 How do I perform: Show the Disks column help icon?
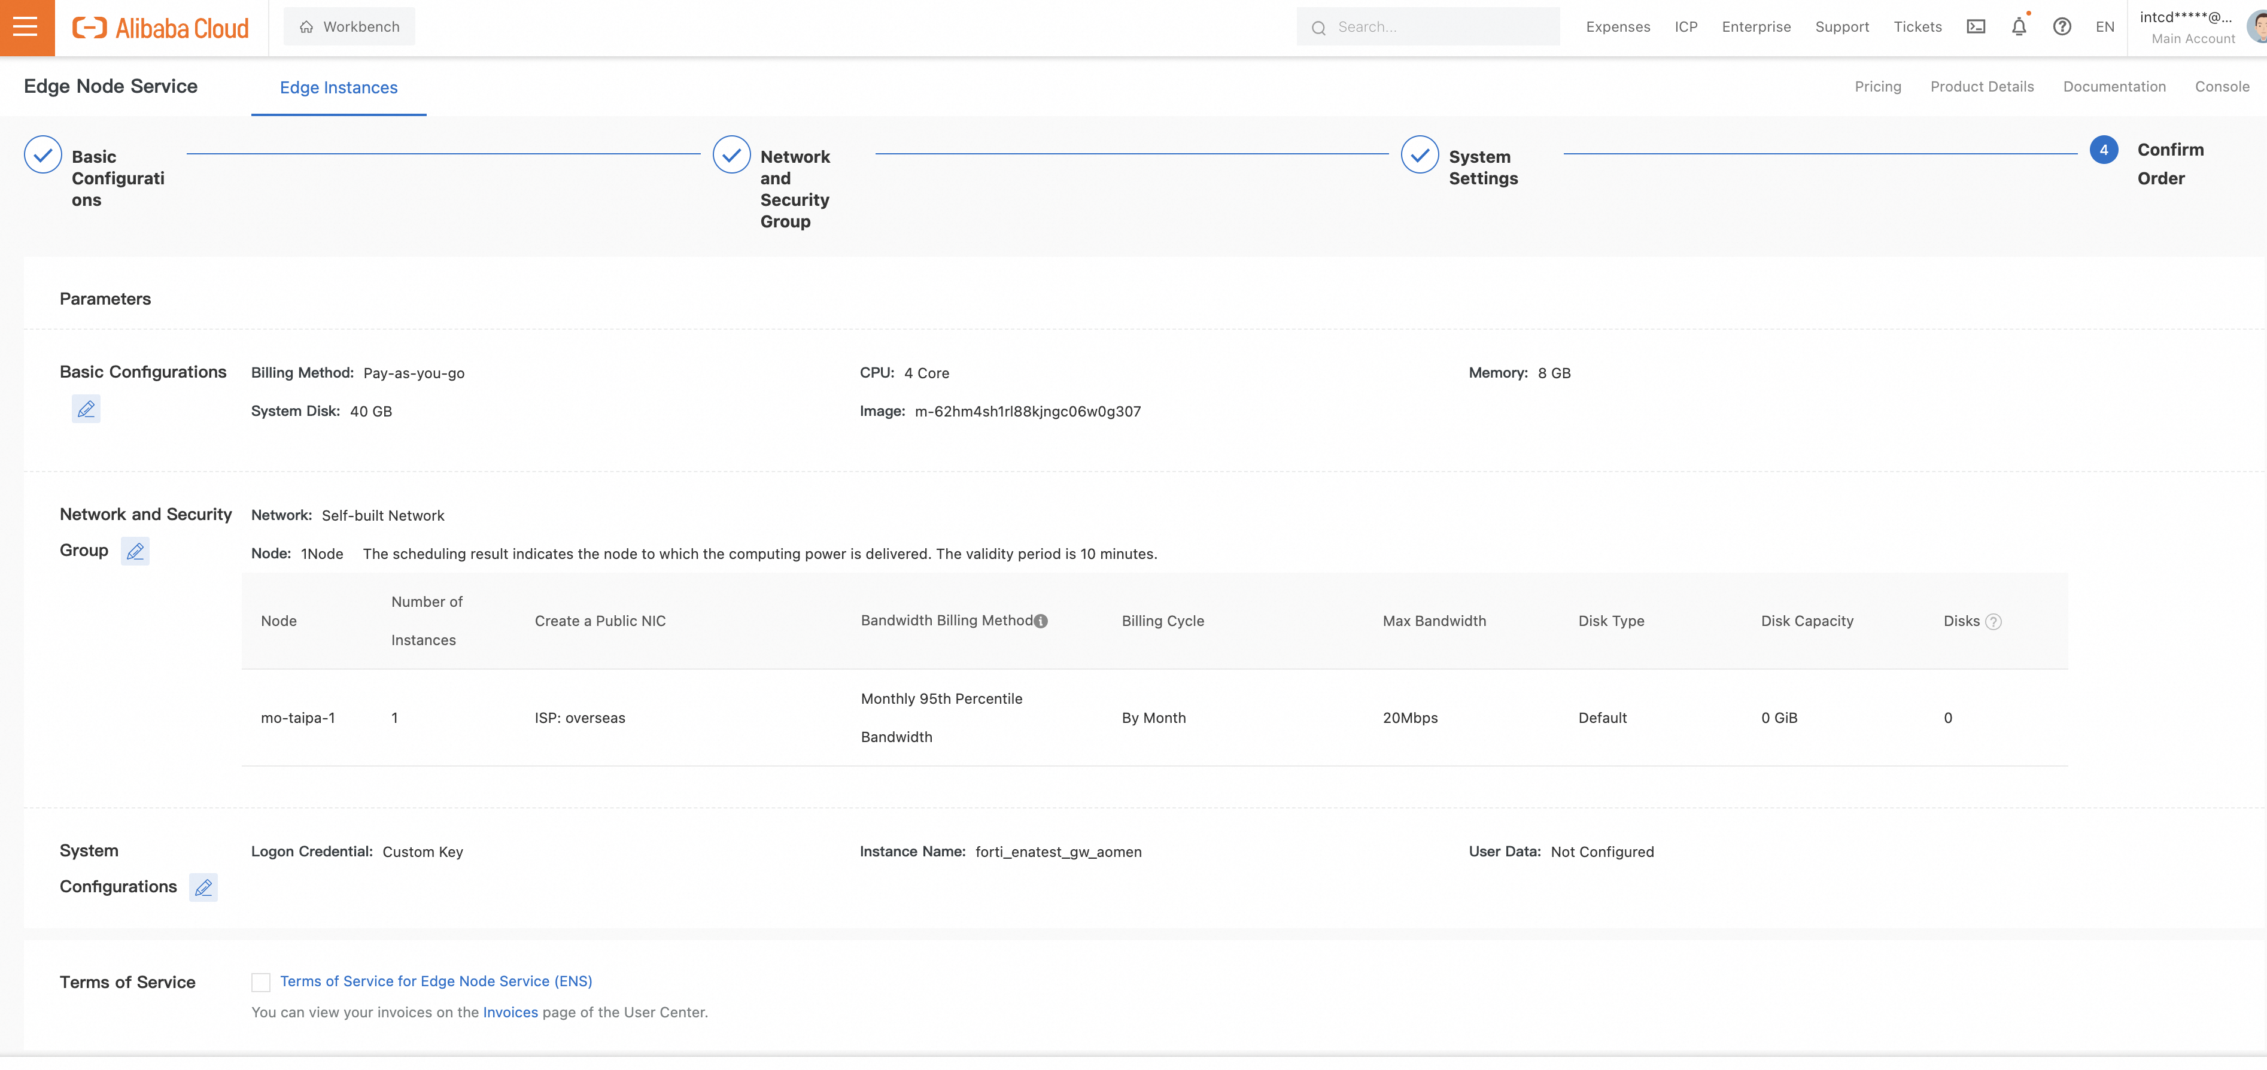(x=1993, y=622)
